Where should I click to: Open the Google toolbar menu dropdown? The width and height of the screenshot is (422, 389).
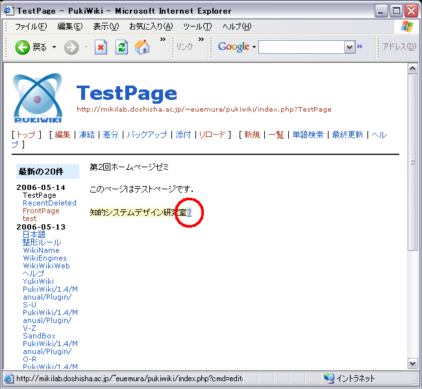[254, 47]
